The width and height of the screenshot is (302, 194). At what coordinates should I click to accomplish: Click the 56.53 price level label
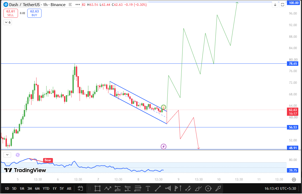tap(292, 127)
